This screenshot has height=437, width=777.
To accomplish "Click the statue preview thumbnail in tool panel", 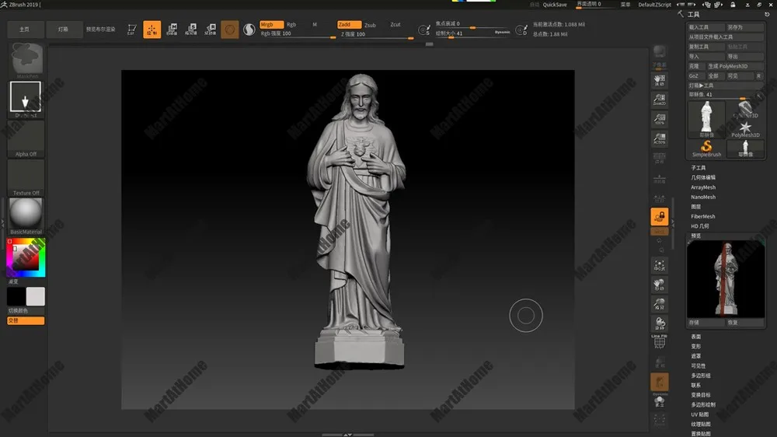I will (x=725, y=279).
